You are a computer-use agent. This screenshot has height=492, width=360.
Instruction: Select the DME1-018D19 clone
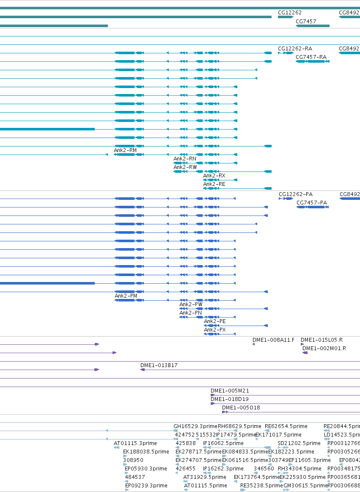point(230,399)
